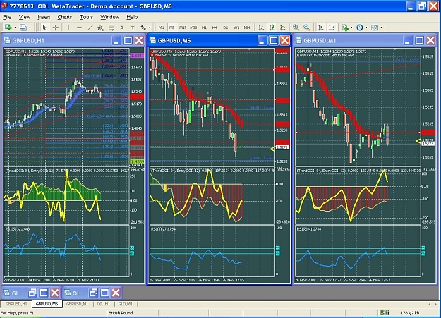This screenshot has height=318, width=441.
Task: Open the Insert menu
Action: pyautogui.click(x=44, y=17)
